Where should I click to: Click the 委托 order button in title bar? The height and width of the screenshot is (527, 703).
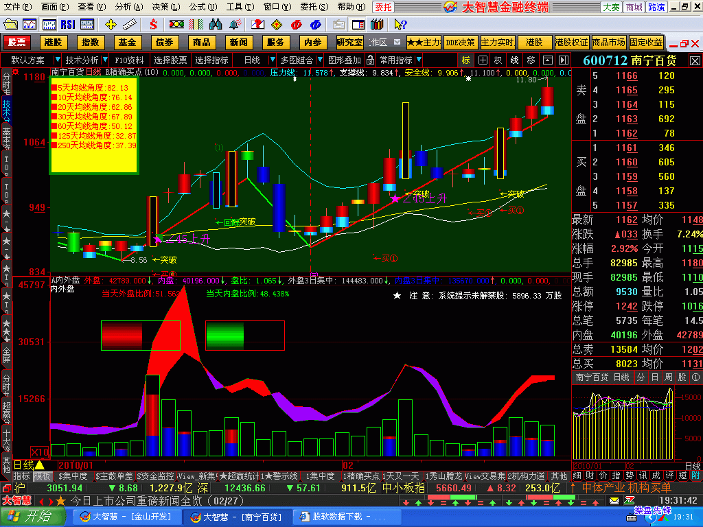(383, 7)
